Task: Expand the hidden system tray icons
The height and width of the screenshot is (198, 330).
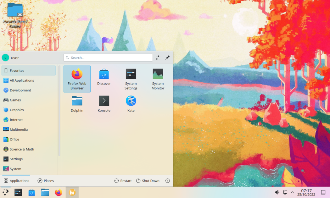Action: [x=292, y=192]
